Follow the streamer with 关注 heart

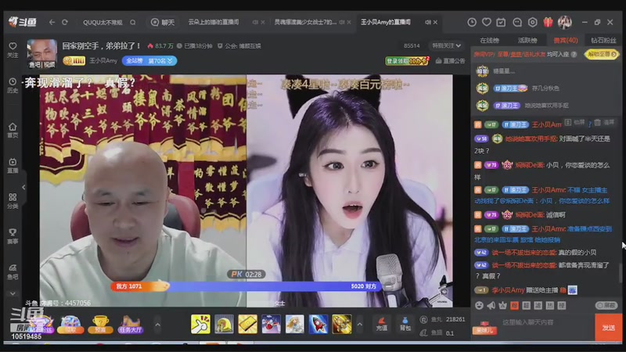coord(13,50)
